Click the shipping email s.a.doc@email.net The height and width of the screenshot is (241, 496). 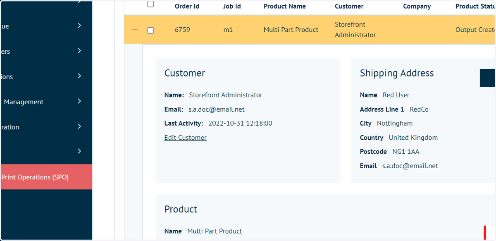point(410,166)
